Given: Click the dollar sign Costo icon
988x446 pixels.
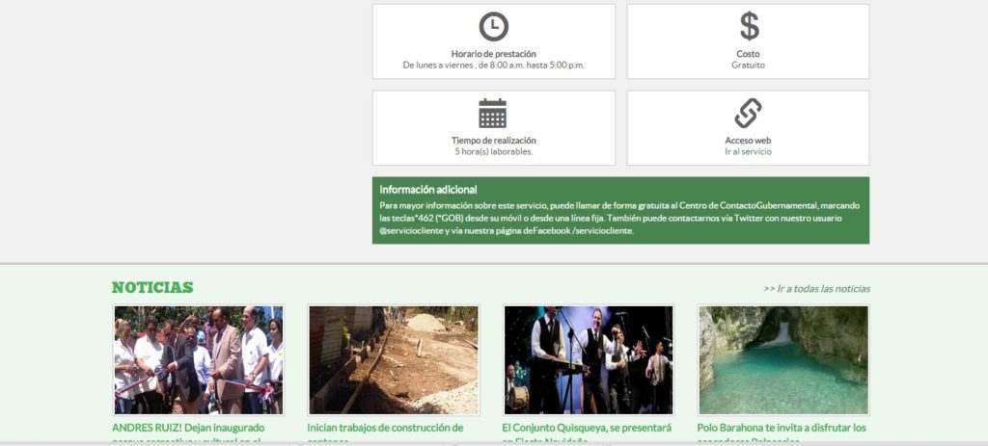Looking at the screenshot, I should [749, 26].
